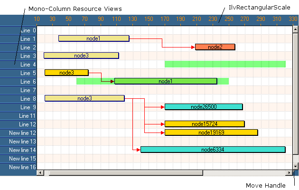
Task: Select the node3 bar on Line 8
Action: (84, 98)
